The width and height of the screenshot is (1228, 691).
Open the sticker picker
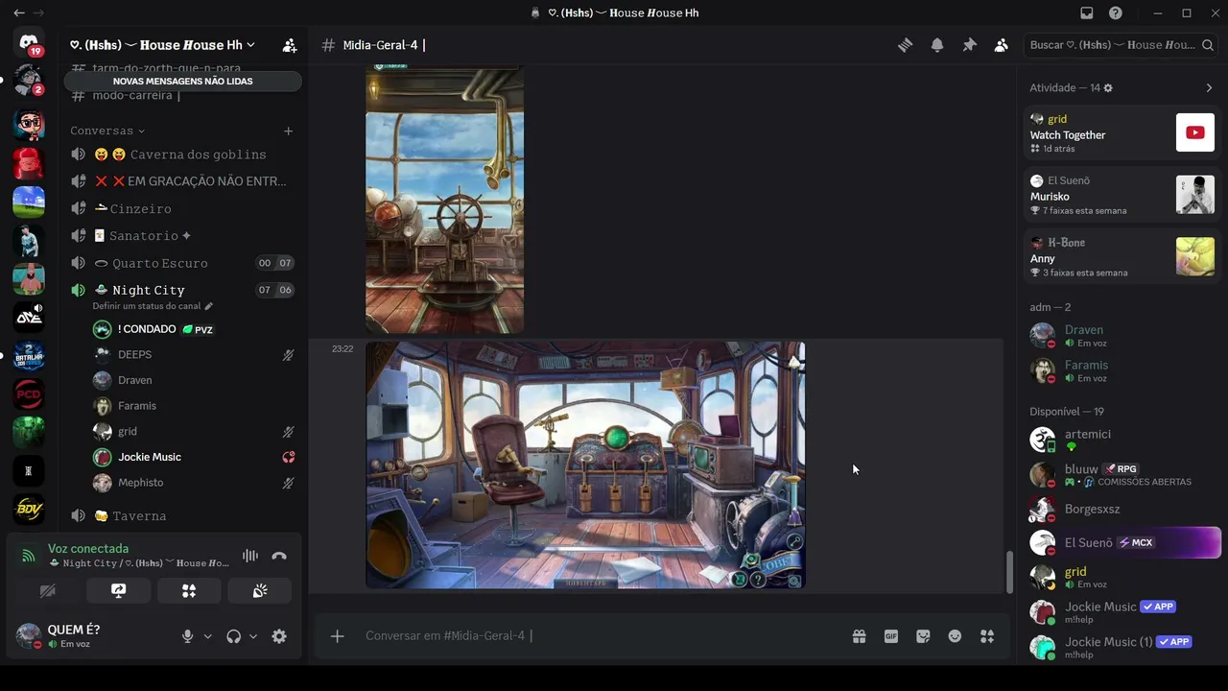click(923, 636)
